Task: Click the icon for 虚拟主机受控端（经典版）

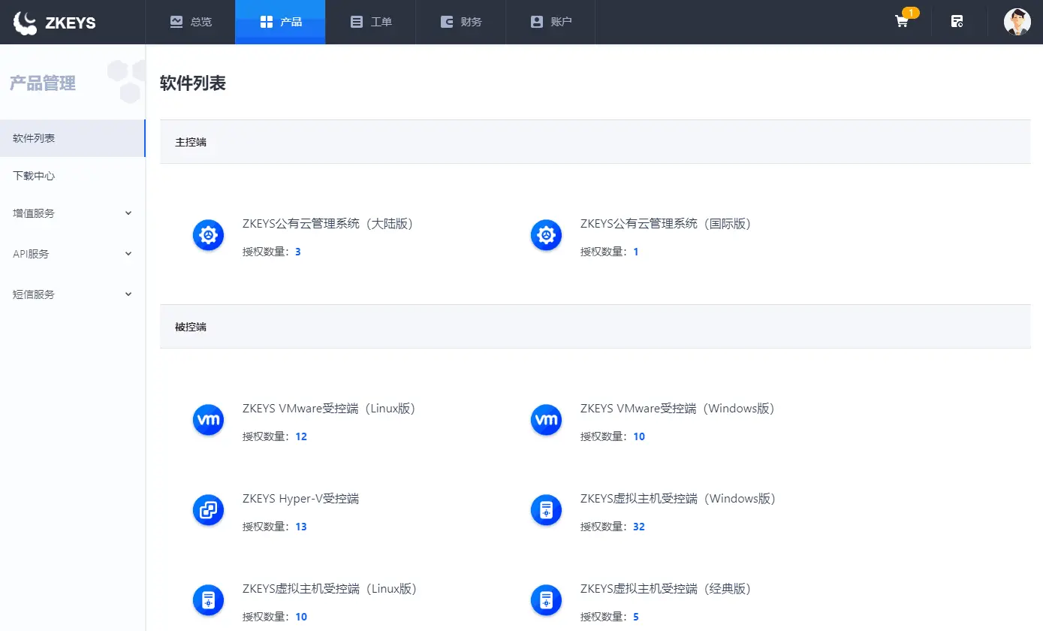Action: (x=546, y=600)
